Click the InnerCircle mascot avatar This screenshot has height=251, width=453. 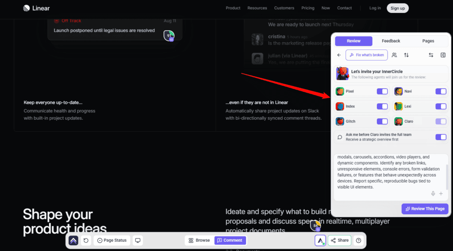click(342, 73)
